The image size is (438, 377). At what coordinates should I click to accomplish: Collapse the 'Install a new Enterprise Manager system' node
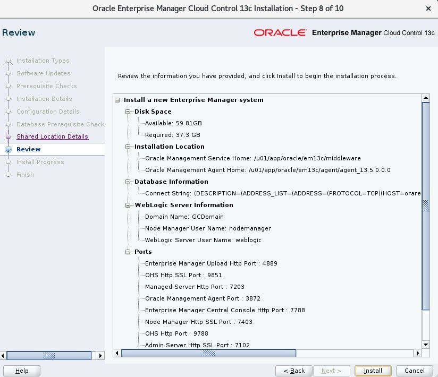(x=117, y=100)
